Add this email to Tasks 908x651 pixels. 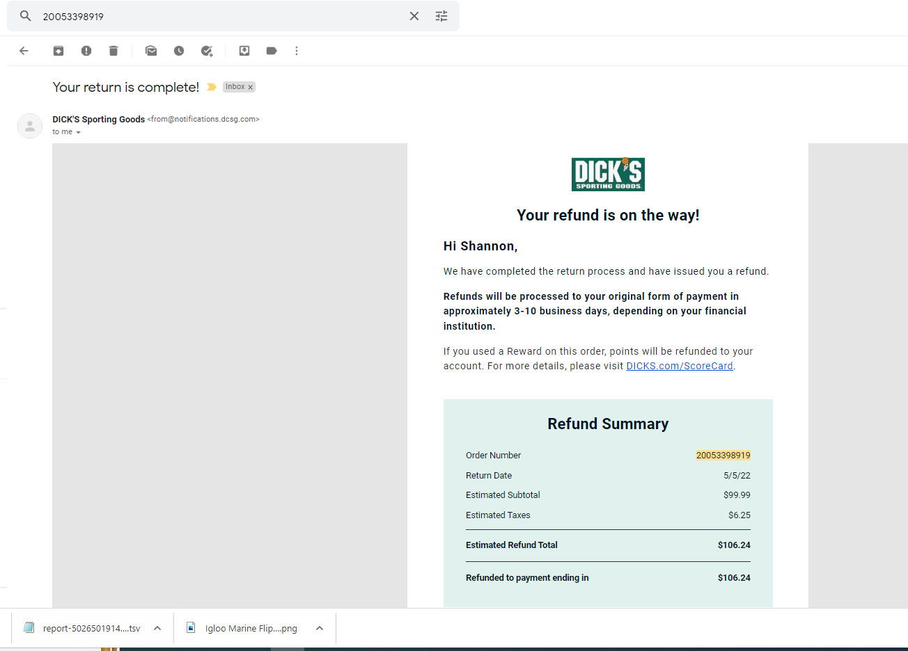(207, 51)
